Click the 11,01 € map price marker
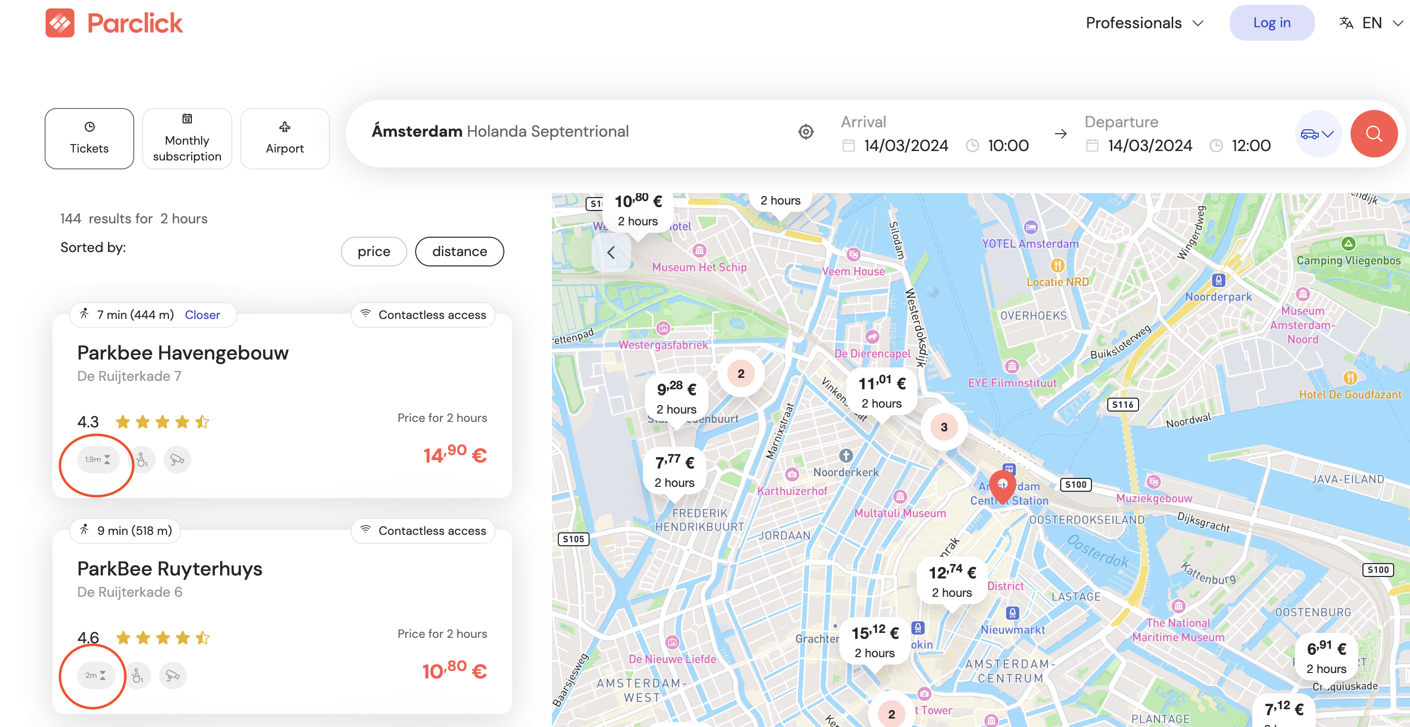The width and height of the screenshot is (1410, 727). 881,392
